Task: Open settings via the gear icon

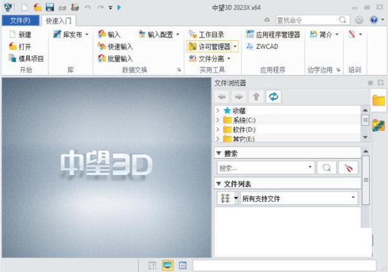Action: pos(359,20)
